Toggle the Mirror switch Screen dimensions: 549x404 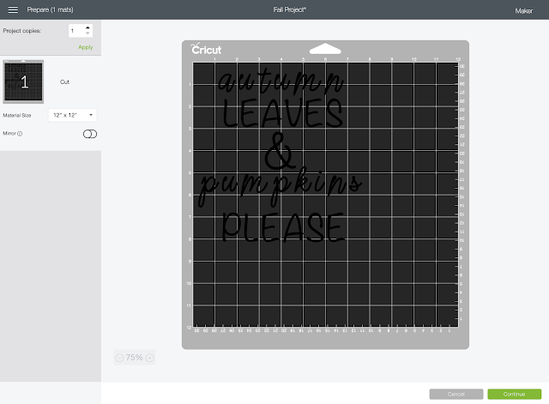(x=90, y=134)
